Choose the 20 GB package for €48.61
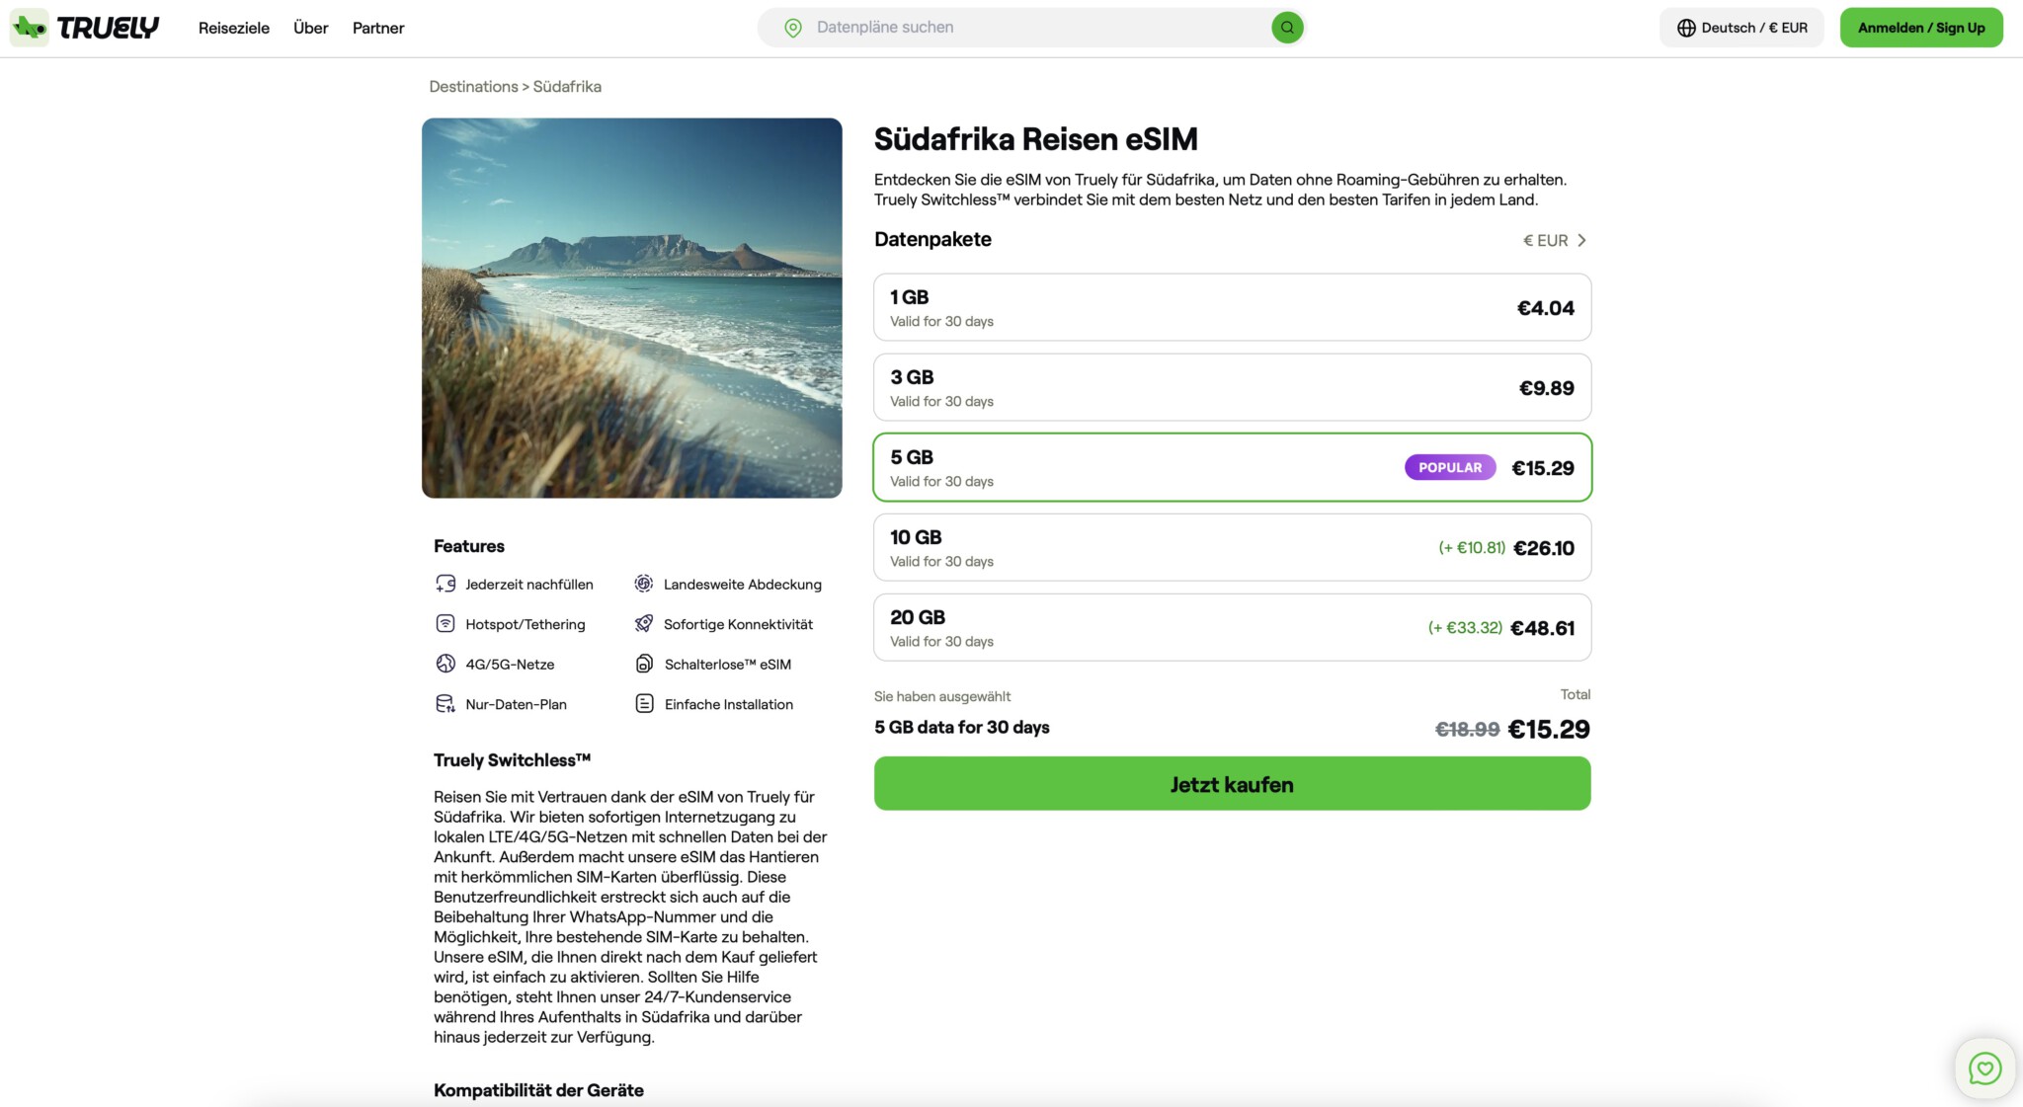The image size is (2023, 1107). click(1232, 628)
